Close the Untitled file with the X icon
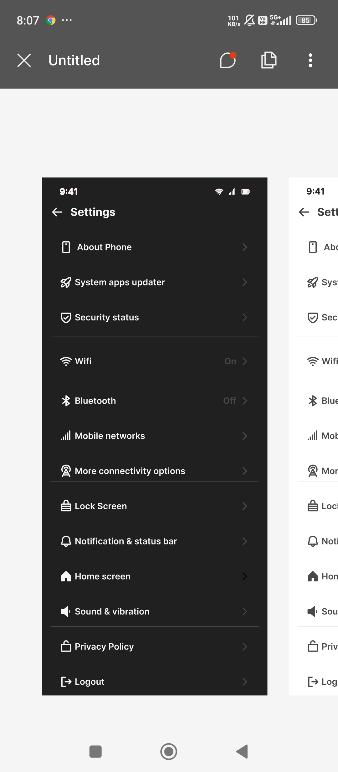Viewport: 338px width, 772px height. pos(24,60)
